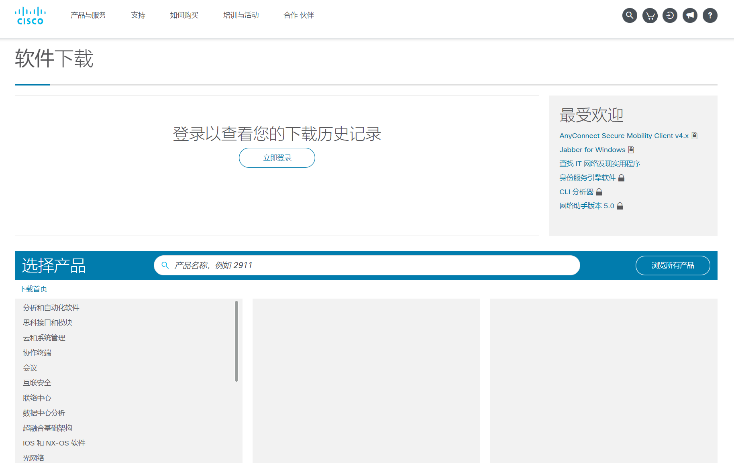Open the 合作伙伴 menu
Viewport: 734px width, 470px height.
coord(299,15)
